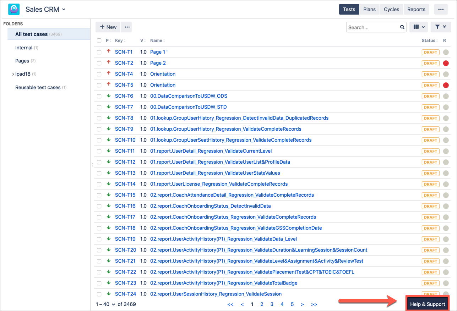Viewport: 457px width, 311px height.
Task: Tick the checkbox for SCN-T4
Action: 99,74
